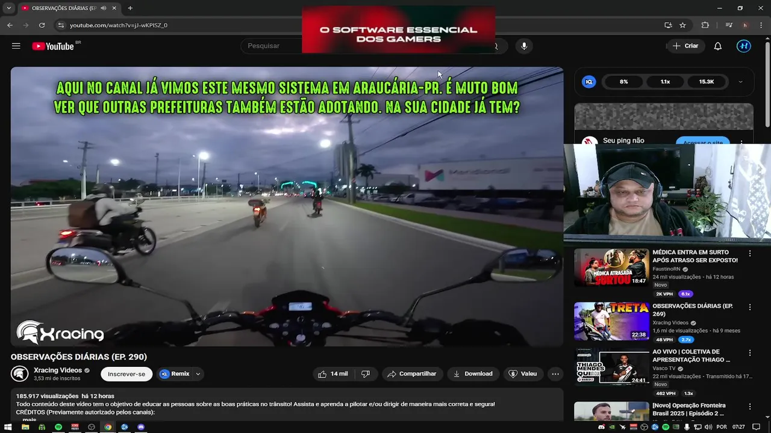Image resolution: width=771 pixels, height=433 pixels.
Task: Close the OBSERVAÇÕES DIÁRIAS tab
Action: [114, 8]
